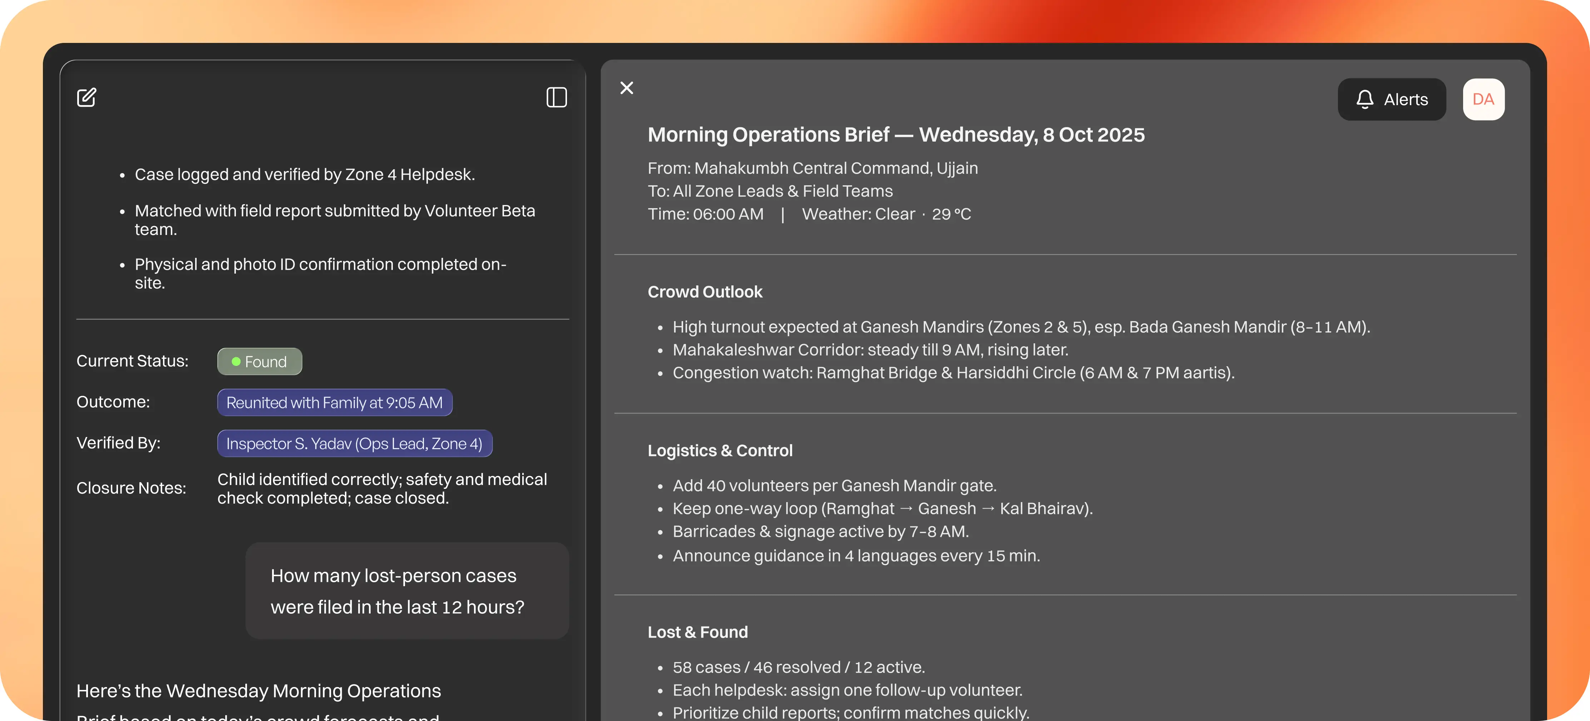
Task: Click the 'Closure Notes:' label
Action: [x=131, y=488]
